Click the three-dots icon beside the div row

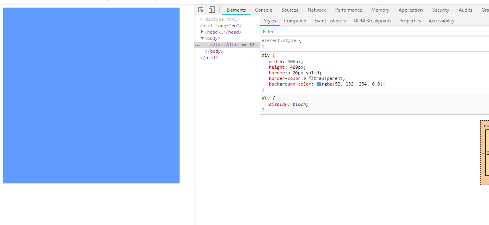(x=197, y=45)
